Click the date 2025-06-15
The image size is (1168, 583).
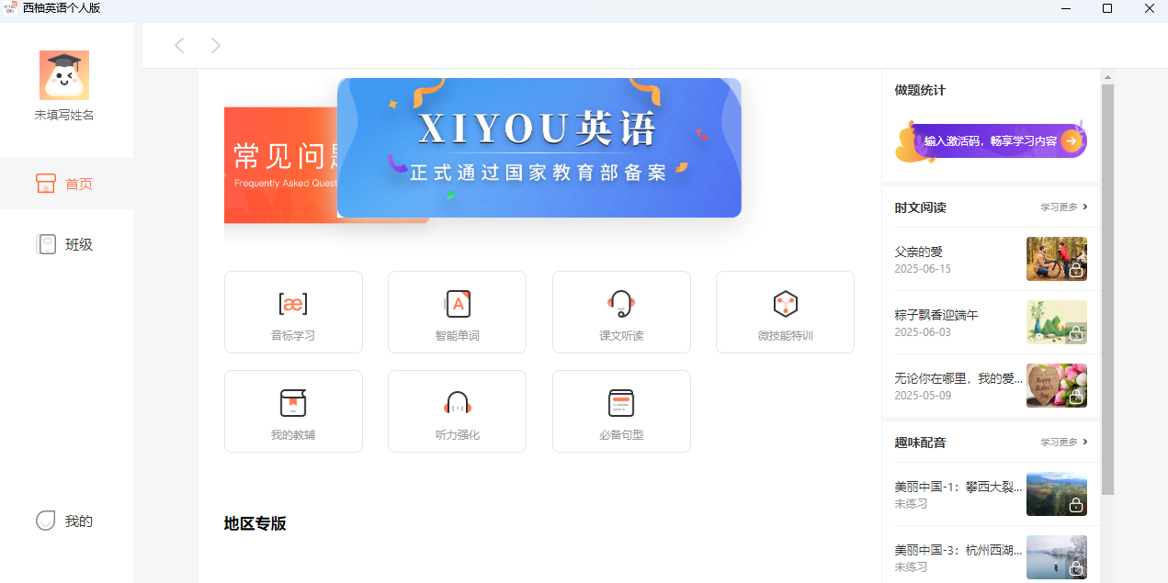[x=923, y=269]
